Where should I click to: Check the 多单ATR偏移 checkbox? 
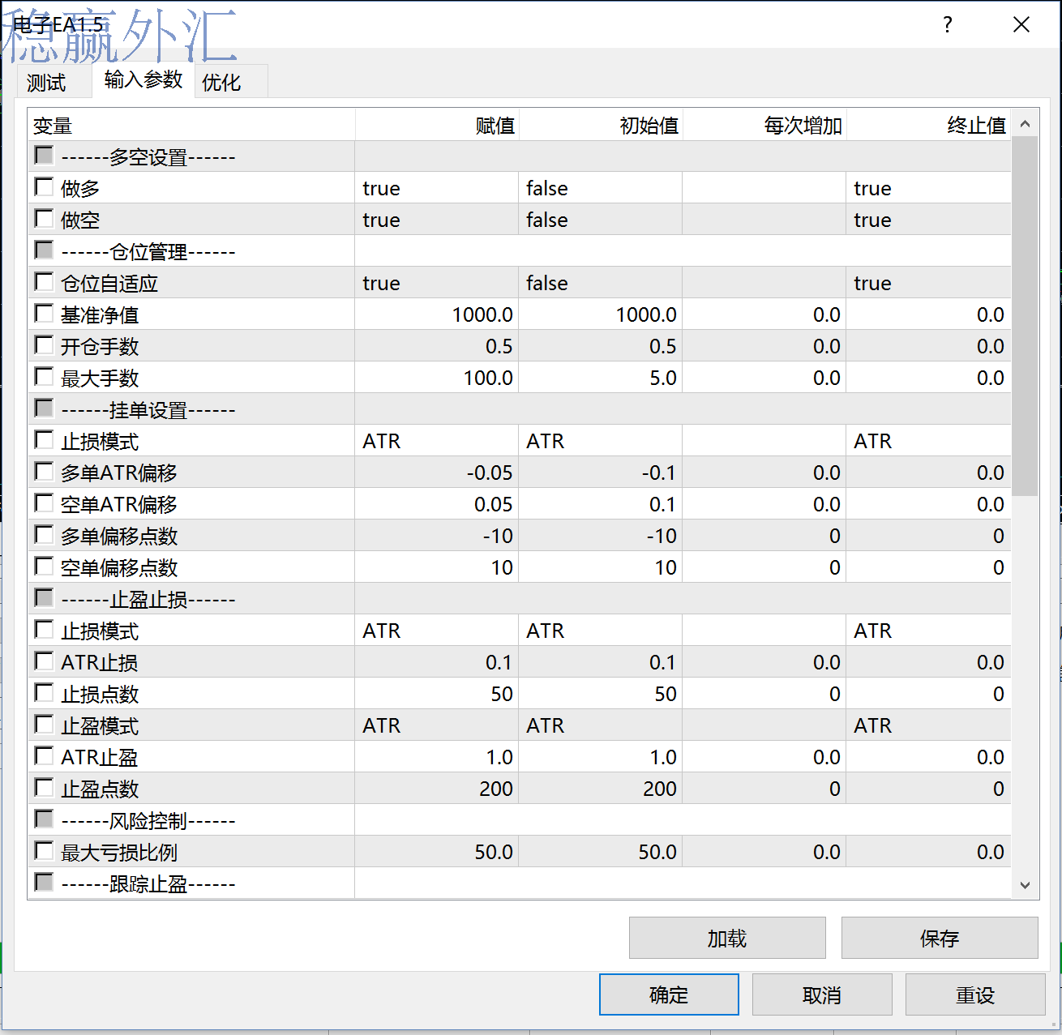44,472
